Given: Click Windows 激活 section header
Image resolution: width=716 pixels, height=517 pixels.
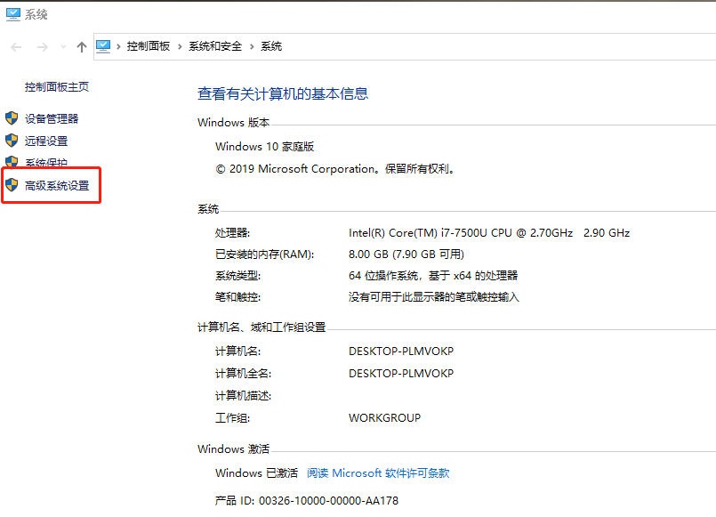Looking at the screenshot, I should coord(233,449).
